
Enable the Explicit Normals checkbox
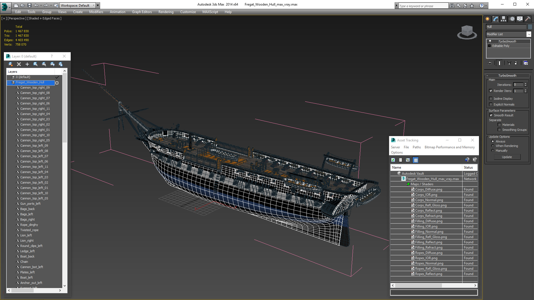(491, 104)
